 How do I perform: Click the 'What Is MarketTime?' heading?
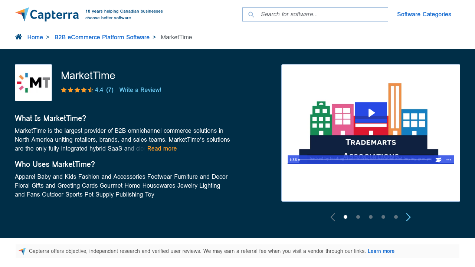50,118
